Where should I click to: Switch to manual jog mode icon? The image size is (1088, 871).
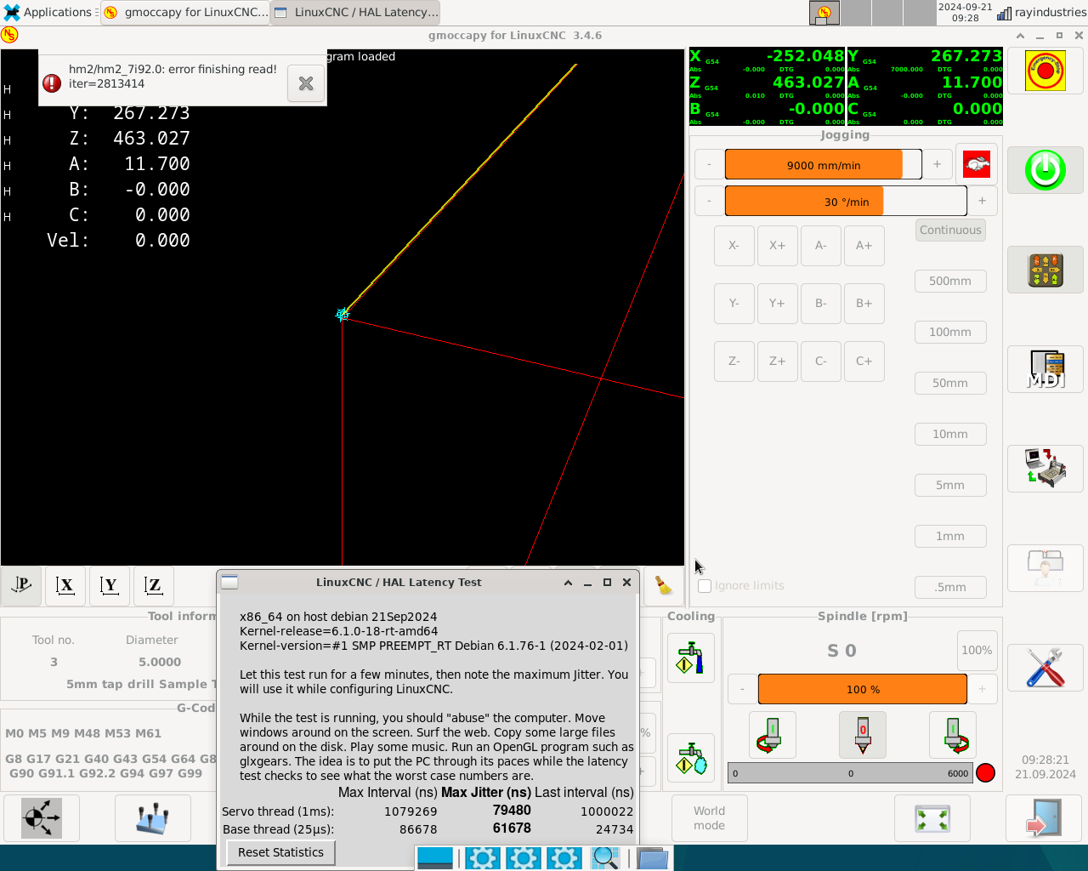pos(1045,270)
